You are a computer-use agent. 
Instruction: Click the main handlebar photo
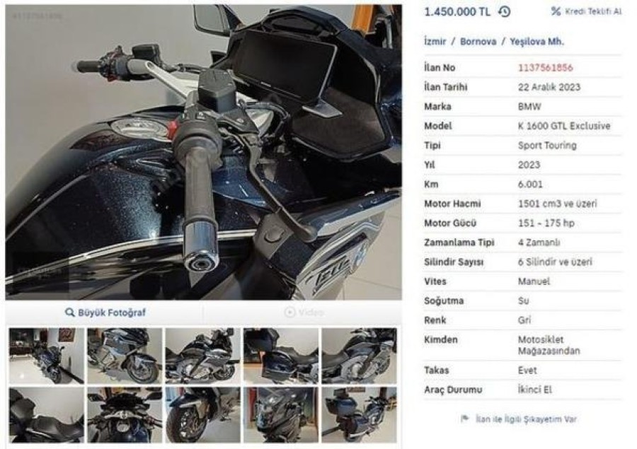(x=204, y=152)
